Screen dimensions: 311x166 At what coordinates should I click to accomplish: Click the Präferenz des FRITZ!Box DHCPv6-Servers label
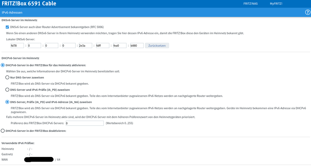coord(37,123)
